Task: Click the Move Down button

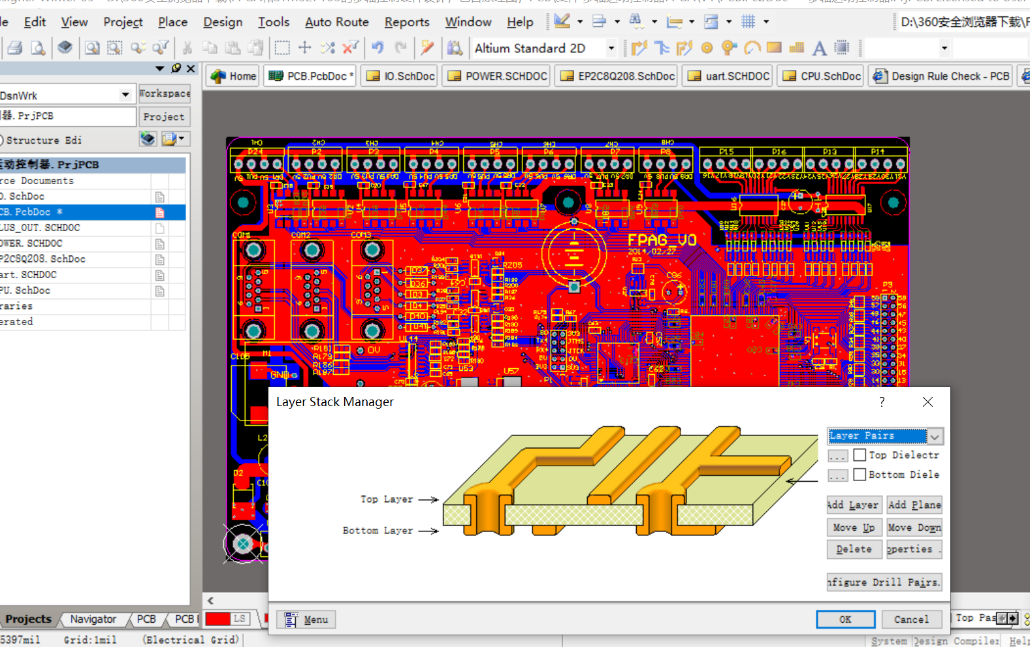Action: [x=914, y=528]
